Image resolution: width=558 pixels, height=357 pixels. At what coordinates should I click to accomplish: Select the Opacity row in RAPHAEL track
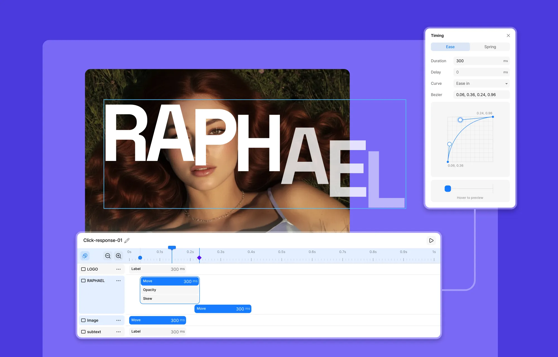[170, 290]
